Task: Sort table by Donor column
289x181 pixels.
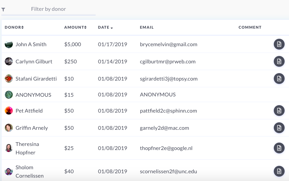Action: [14, 27]
